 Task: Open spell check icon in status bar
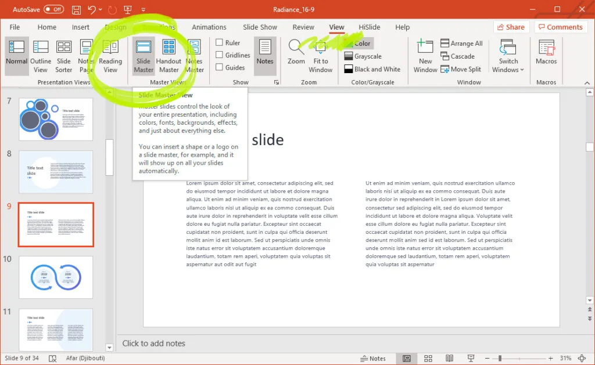pos(52,358)
